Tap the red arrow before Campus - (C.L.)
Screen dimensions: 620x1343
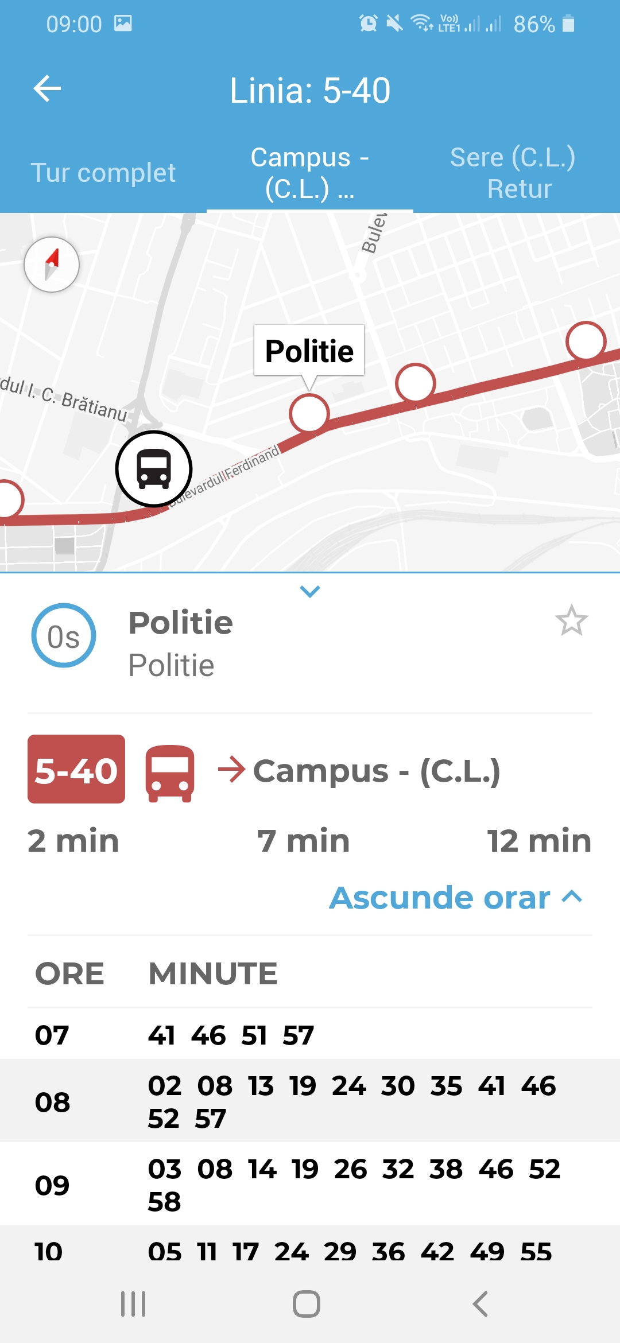(x=232, y=770)
